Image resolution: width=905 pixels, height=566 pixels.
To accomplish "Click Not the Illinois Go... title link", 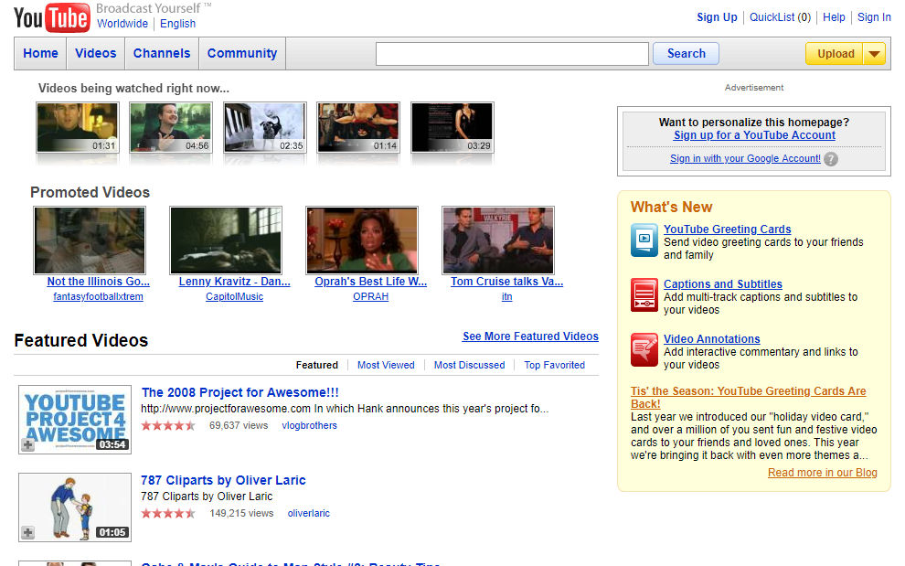I will (x=98, y=282).
